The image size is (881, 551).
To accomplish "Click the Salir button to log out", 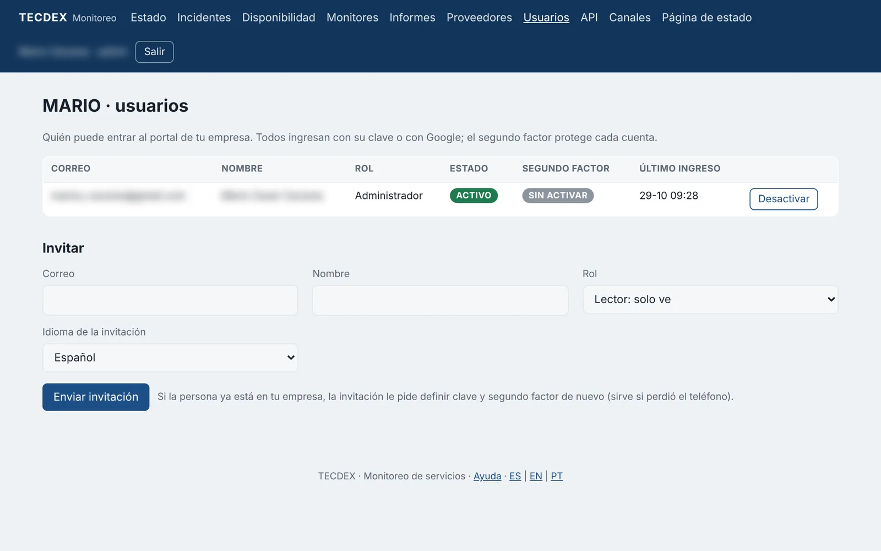I will 155,52.
